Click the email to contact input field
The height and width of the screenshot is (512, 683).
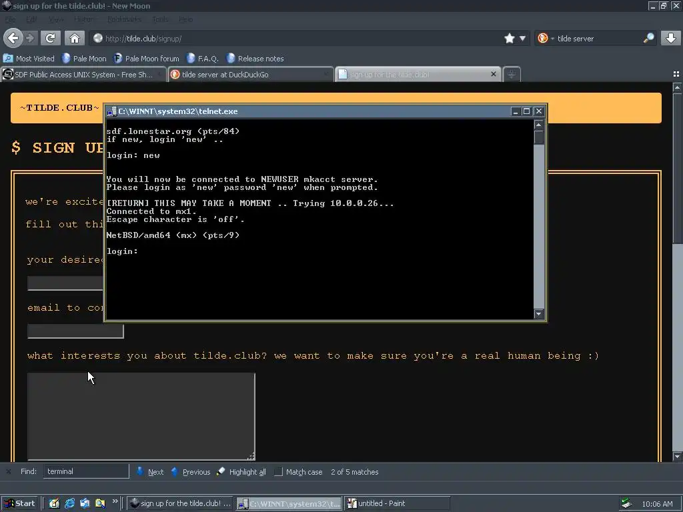[x=75, y=331]
